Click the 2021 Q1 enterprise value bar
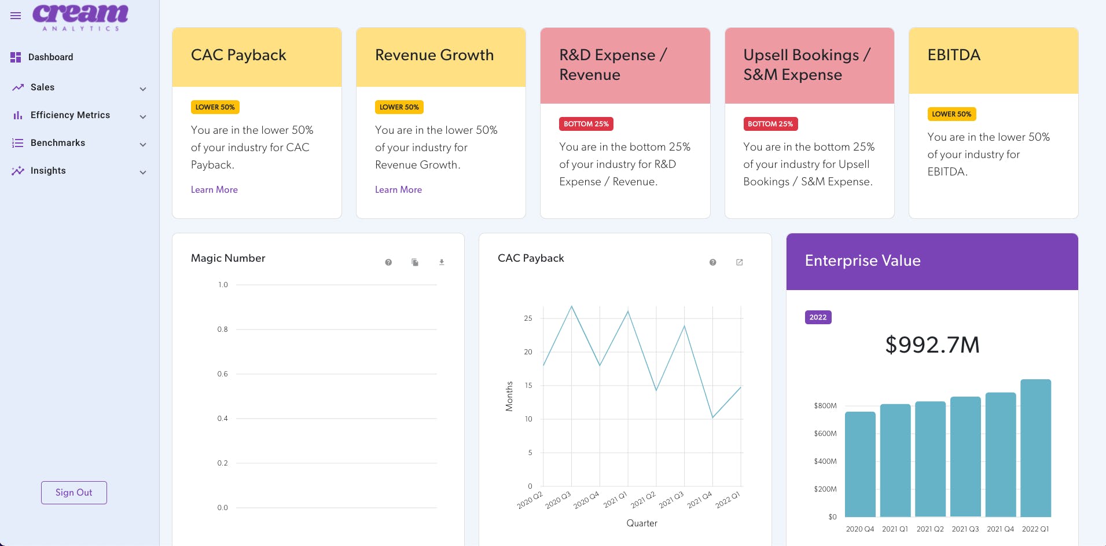 tap(895, 460)
